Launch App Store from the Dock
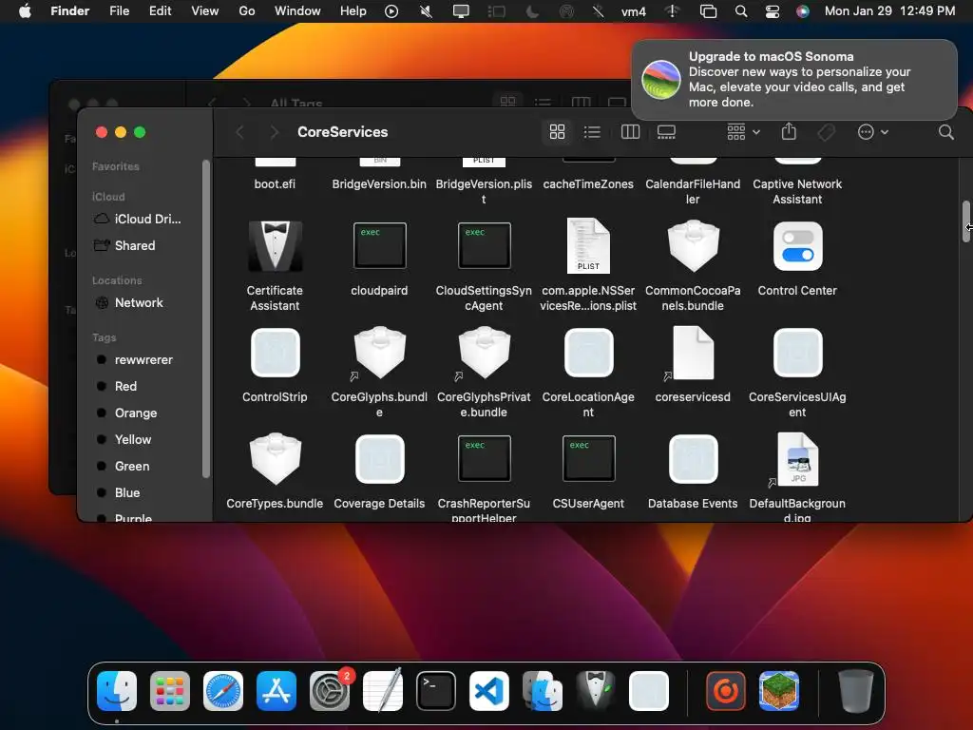 (x=277, y=691)
